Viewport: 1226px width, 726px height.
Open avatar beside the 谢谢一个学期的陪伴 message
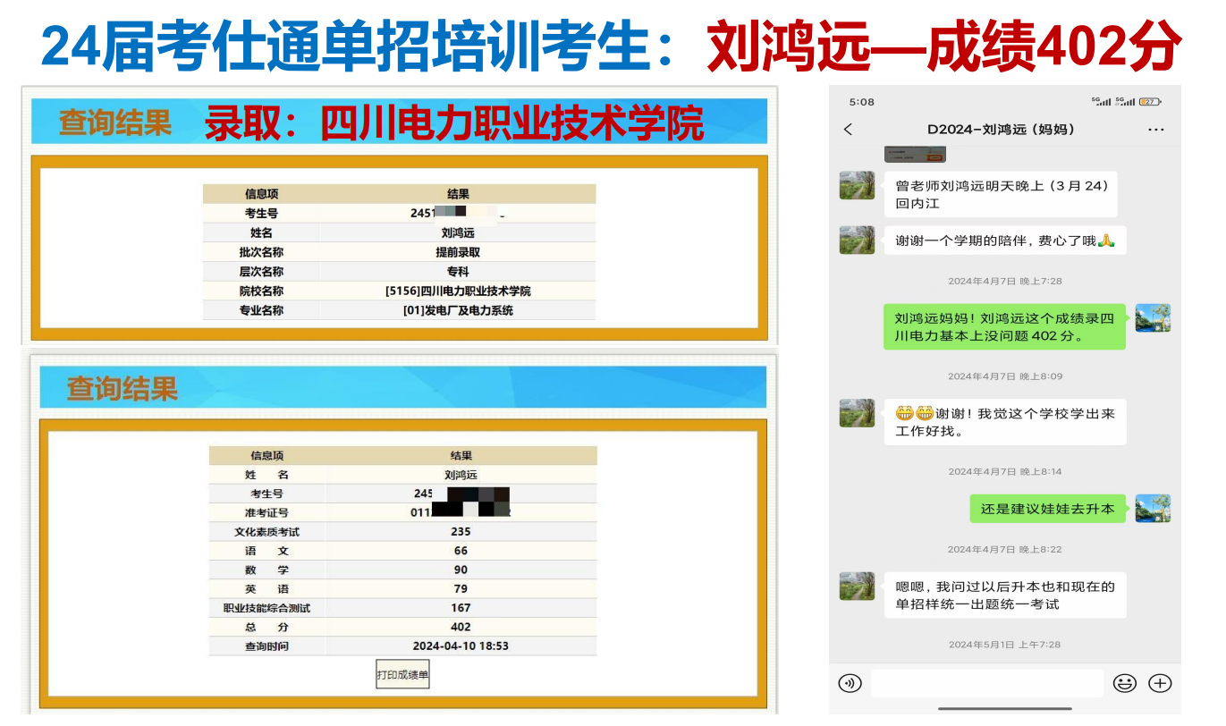click(857, 240)
